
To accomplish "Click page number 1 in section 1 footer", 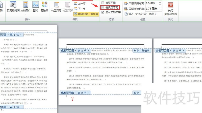I will pos(2,110).
